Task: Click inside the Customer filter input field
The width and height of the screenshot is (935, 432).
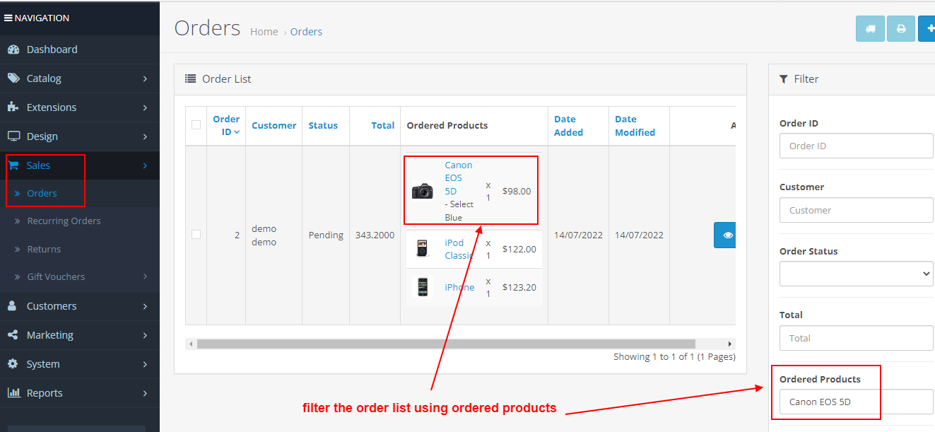Action: (856, 210)
